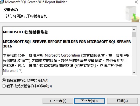The height and width of the screenshot is (106, 140).
Task: Click the MICROSOFT SQL SERVER REPORT BUILDER heading
Action: point(67,44)
